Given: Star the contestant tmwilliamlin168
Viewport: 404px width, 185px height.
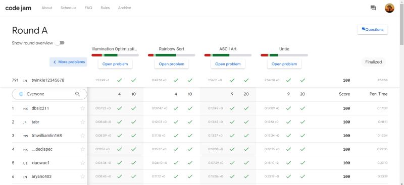Looking at the screenshot, I should pyautogui.click(x=82, y=136).
